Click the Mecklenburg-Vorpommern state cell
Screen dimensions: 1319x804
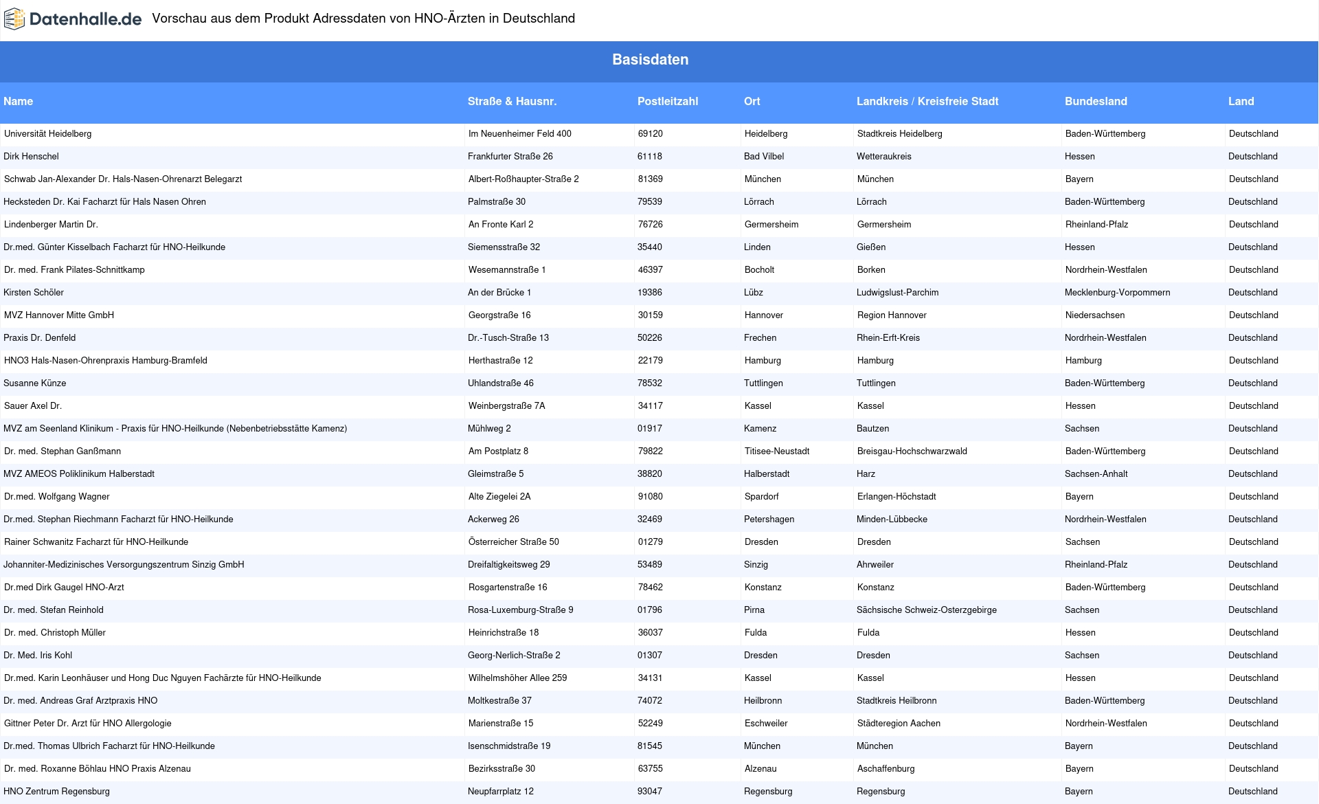click(x=1117, y=293)
